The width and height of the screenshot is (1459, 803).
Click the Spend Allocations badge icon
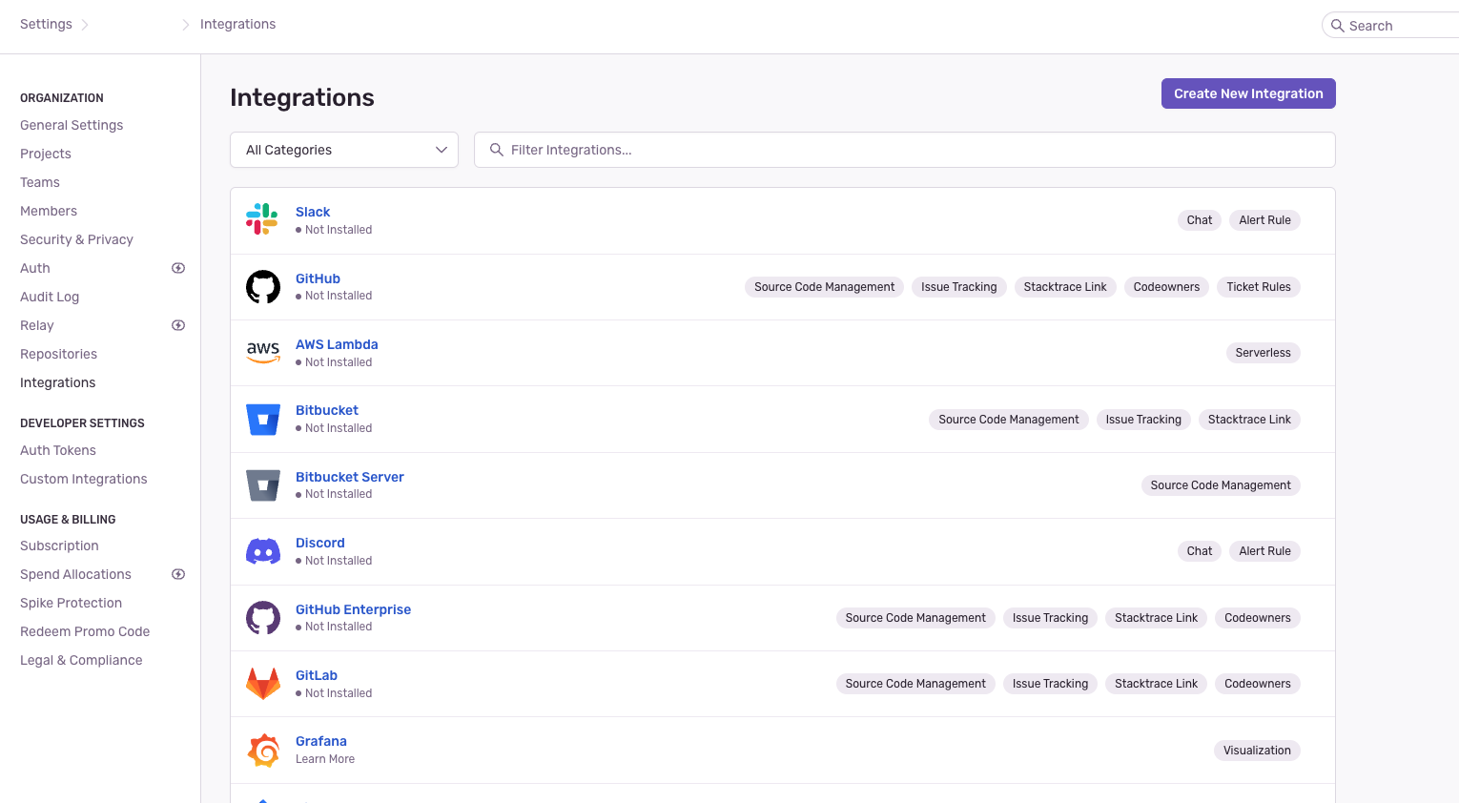click(178, 574)
